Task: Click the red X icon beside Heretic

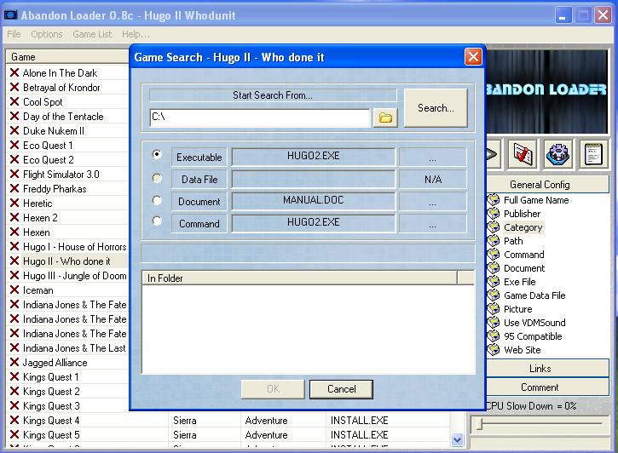Action: click(x=14, y=203)
